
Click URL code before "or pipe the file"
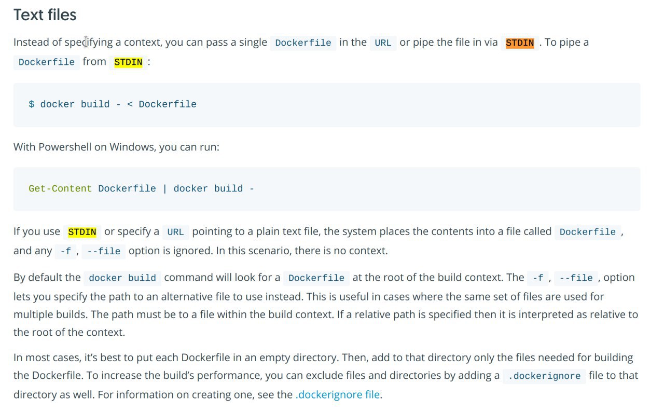click(383, 43)
